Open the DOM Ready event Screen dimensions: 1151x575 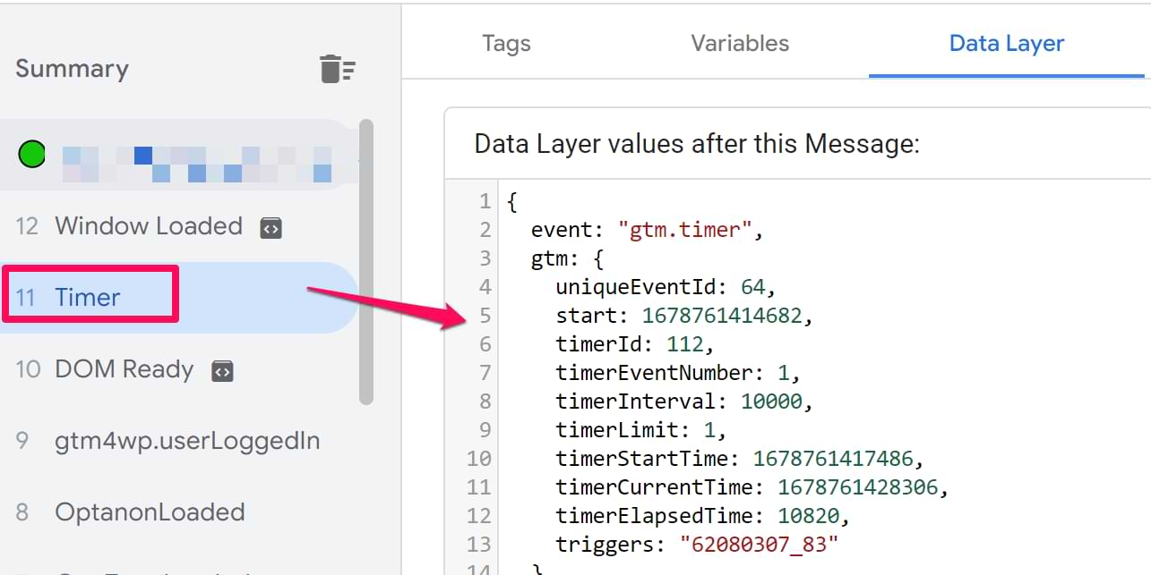click(x=124, y=369)
